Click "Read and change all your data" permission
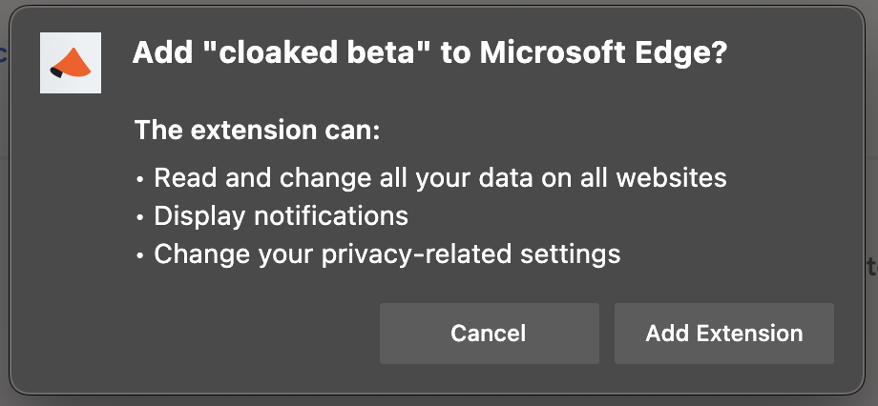The width and height of the screenshot is (878, 406). [x=440, y=178]
